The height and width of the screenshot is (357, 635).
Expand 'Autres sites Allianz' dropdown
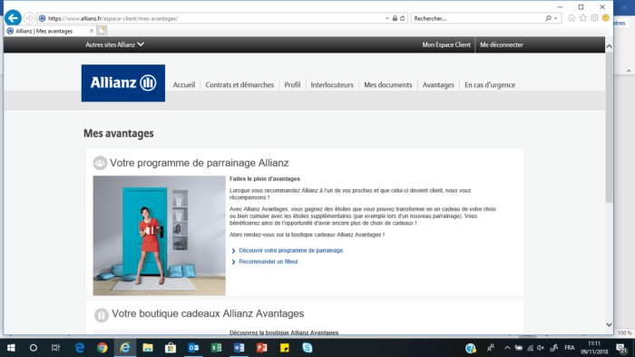[x=114, y=45]
